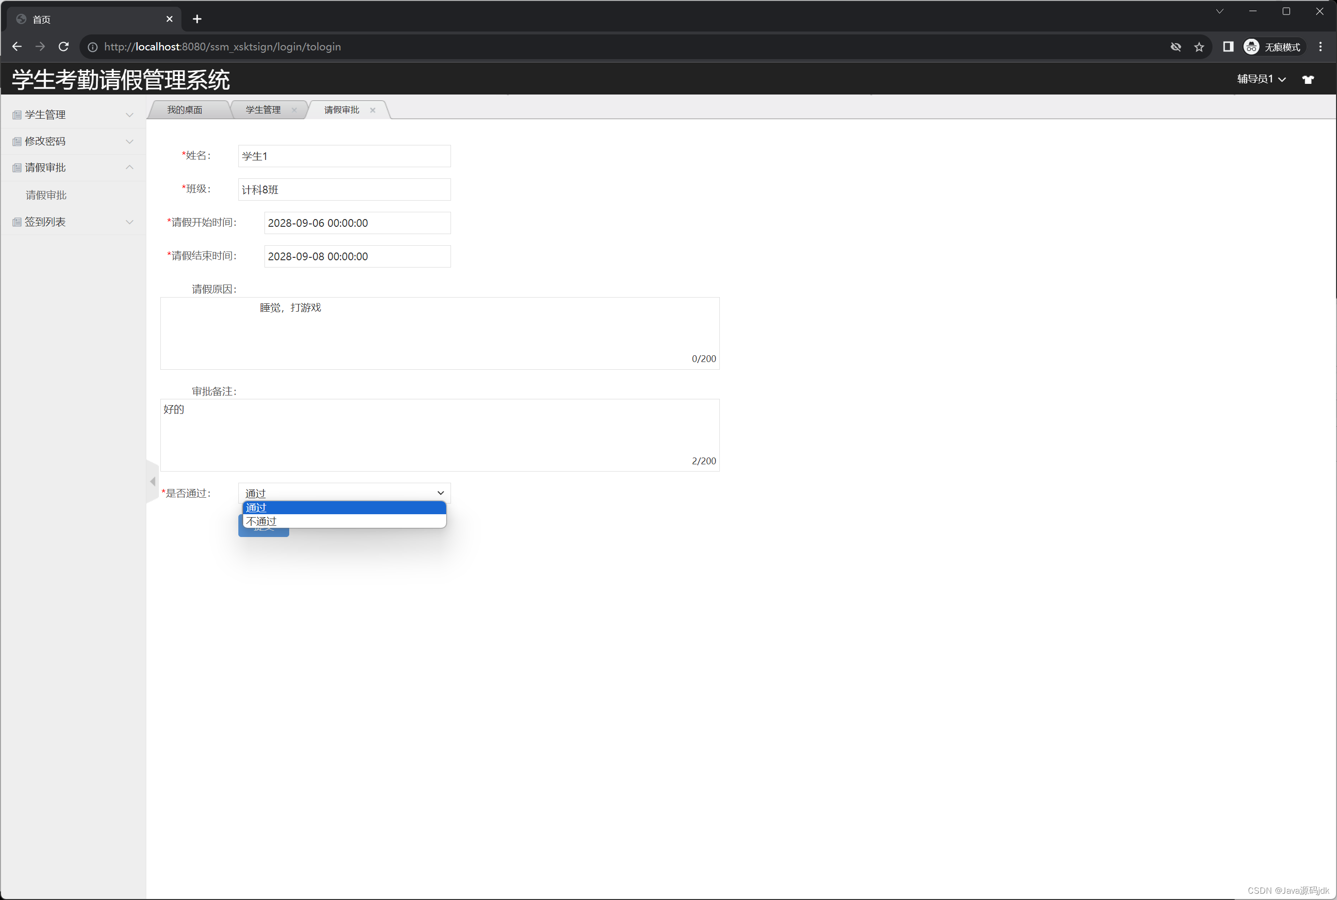Switch to the 我的桌面 tab
This screenshot has width=1337, height=900.
[x=185, y=110]
